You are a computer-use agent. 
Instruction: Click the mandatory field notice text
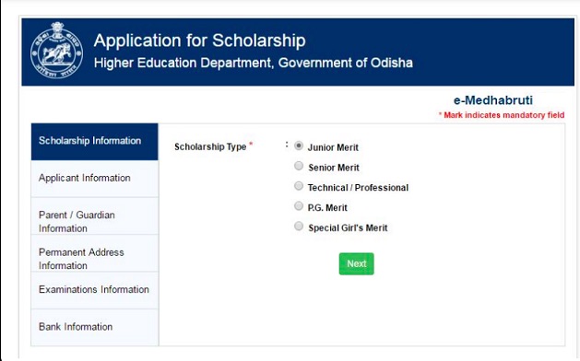pyautogui.click(x=502, y=115)
